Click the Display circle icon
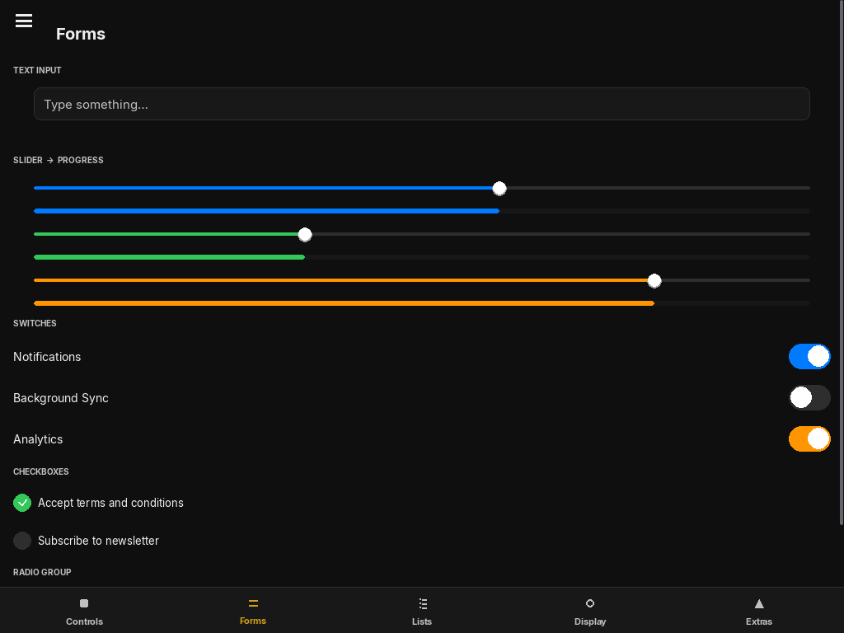The width and height of the screenshot is (844, 633). point(590,603)
